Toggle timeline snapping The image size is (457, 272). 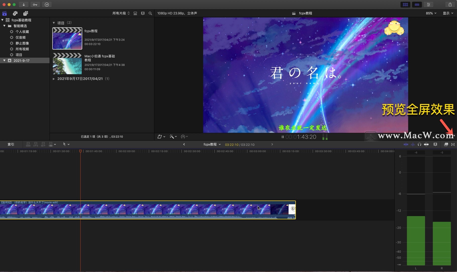426,144
